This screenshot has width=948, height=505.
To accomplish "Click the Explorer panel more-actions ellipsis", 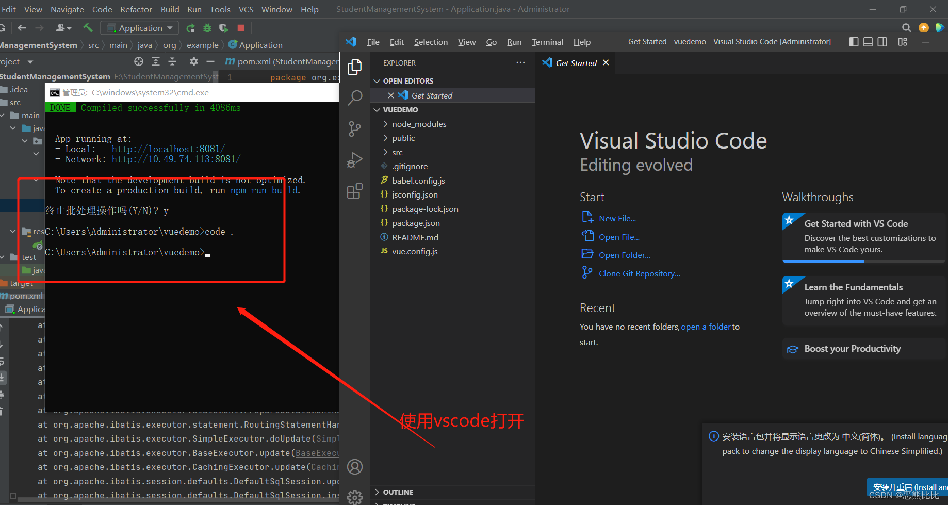I will (x=520, y=62).
